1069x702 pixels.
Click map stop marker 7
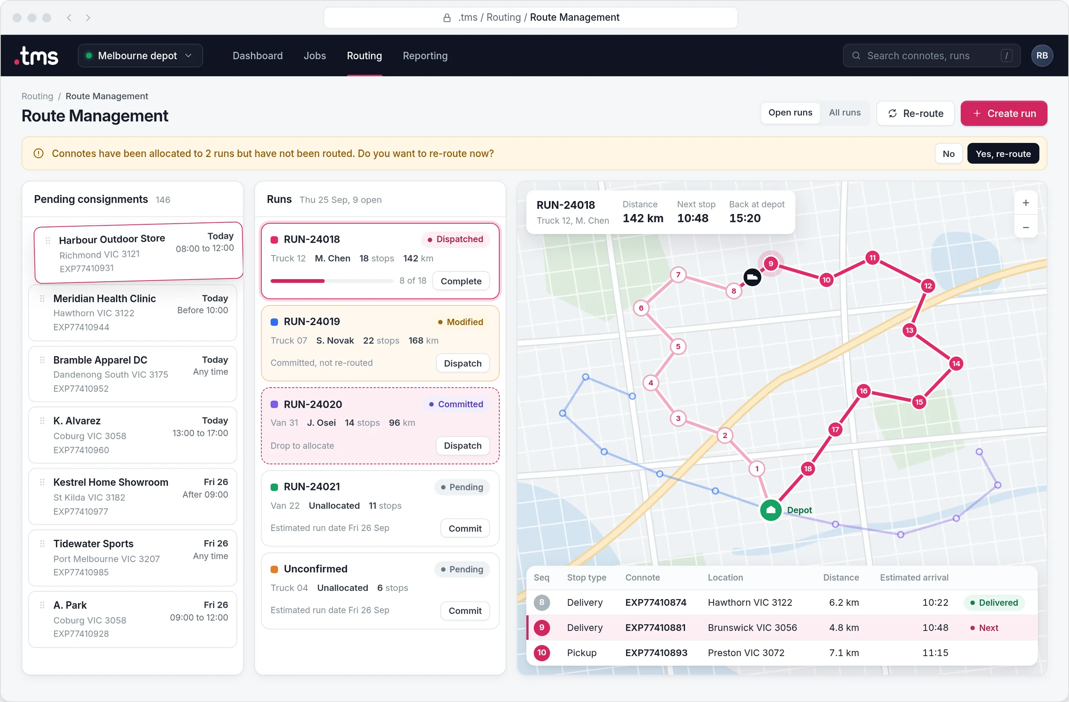coord(678,275)
